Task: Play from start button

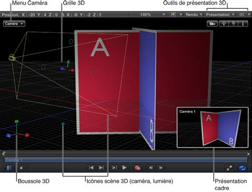Action: (114, 168)
